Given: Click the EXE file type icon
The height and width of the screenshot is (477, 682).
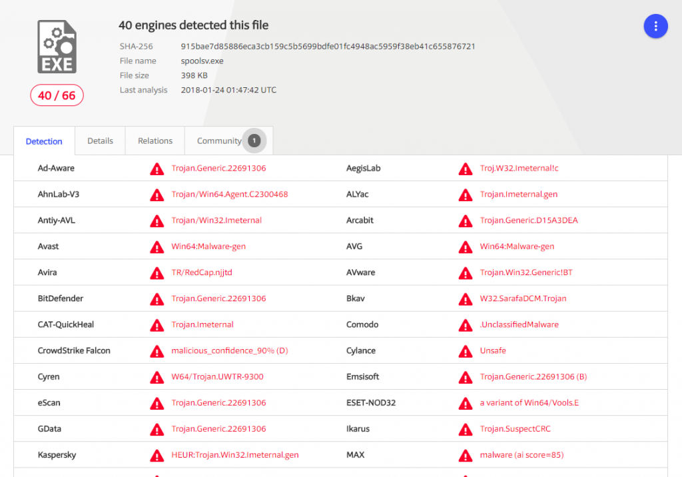Looking at the screenshot, I should 57,46.
